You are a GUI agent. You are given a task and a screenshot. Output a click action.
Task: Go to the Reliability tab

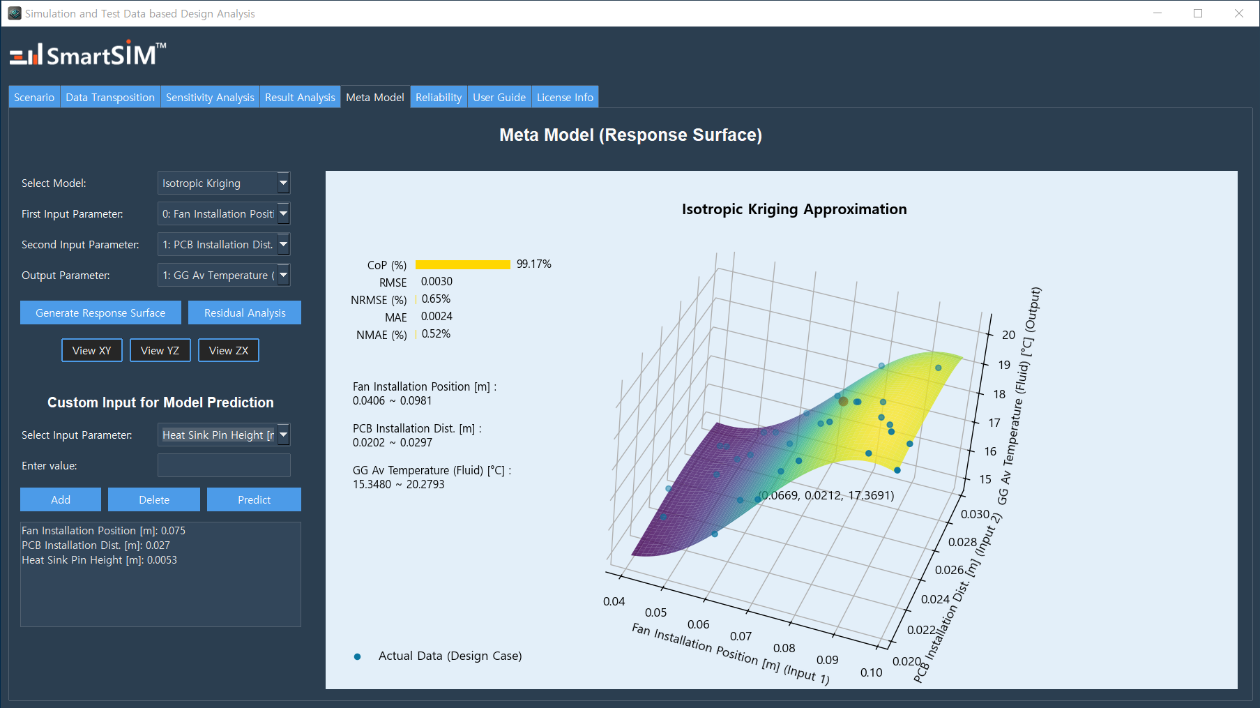438,98
